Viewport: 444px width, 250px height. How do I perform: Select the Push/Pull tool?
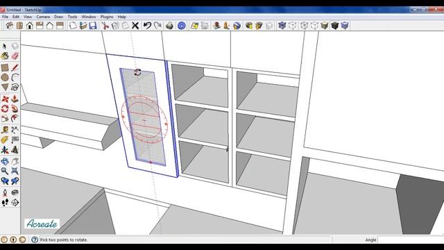tap(15, 99)
